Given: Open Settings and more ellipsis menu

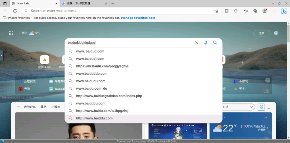Looking at the screenshot, I should coord(274,11).
